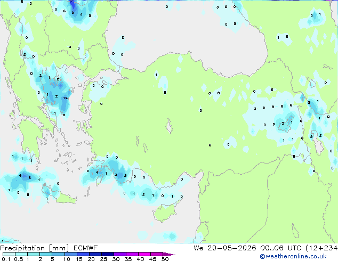This screenshot has width=338, height=261.
Task: Click the above-50 mm legend arrow tip
Action: tap(169, 254)
